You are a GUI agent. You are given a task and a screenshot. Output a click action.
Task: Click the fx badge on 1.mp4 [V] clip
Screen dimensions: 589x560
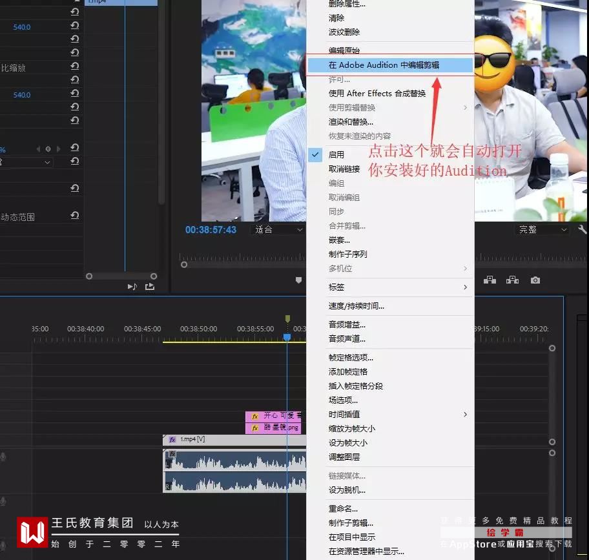pos(172,439)
